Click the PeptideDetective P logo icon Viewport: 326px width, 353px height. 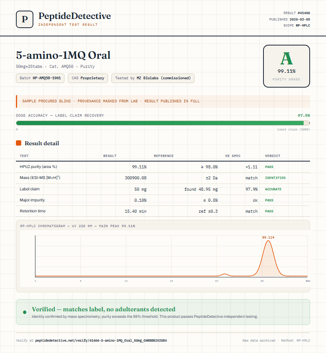point(25,19)
